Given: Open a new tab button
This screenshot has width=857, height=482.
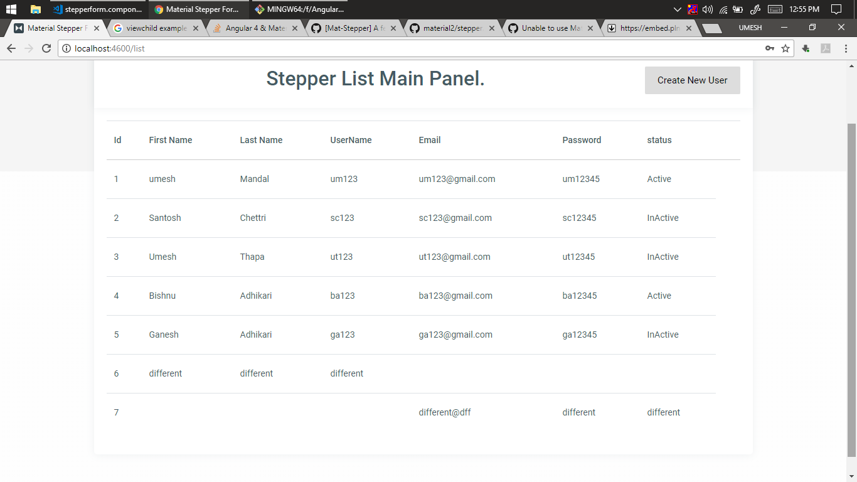Looking at the screenshot, I should point(711,28).
